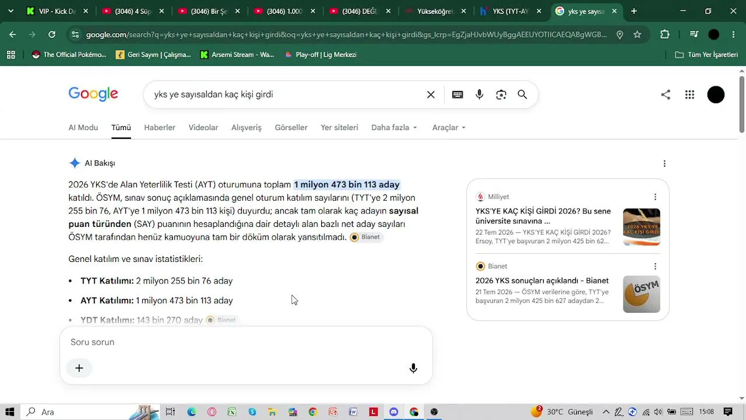This screenshot has width=746, height=420.
Task: Click the Google search query field
Action: (x=286, y=94)
